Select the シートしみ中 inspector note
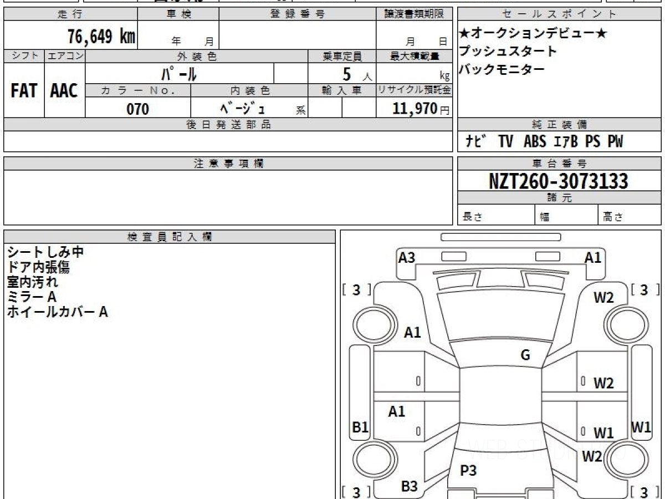 pos(45,252)
